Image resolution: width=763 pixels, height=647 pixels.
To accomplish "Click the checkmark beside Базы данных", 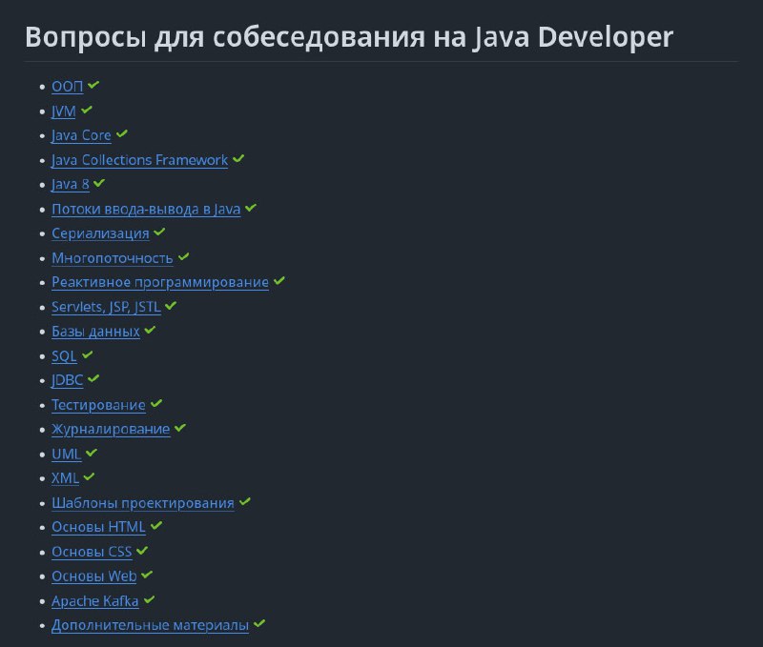I will (x=150, y=330).
